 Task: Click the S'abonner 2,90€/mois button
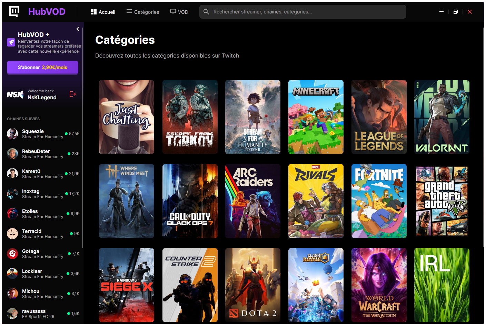coord(42,68)
